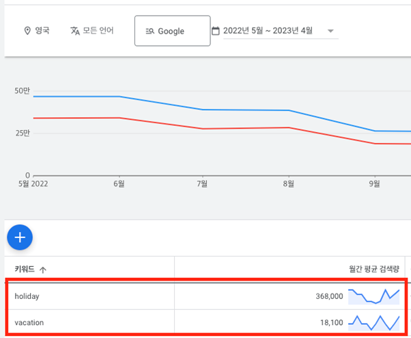Click the 7월 label on chart axis

coord(202,184)
